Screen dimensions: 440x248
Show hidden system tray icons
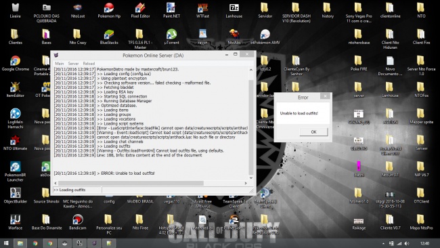click(x=383, y=243)
